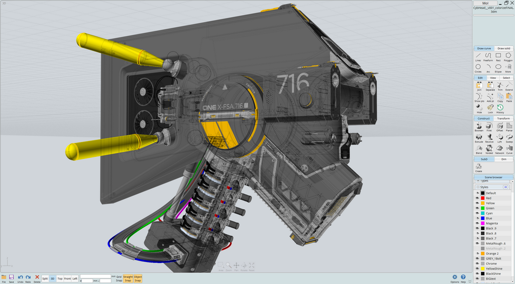Pick the Rect drawing tool
Screen dimensions: 515x284
pos(498,57)
